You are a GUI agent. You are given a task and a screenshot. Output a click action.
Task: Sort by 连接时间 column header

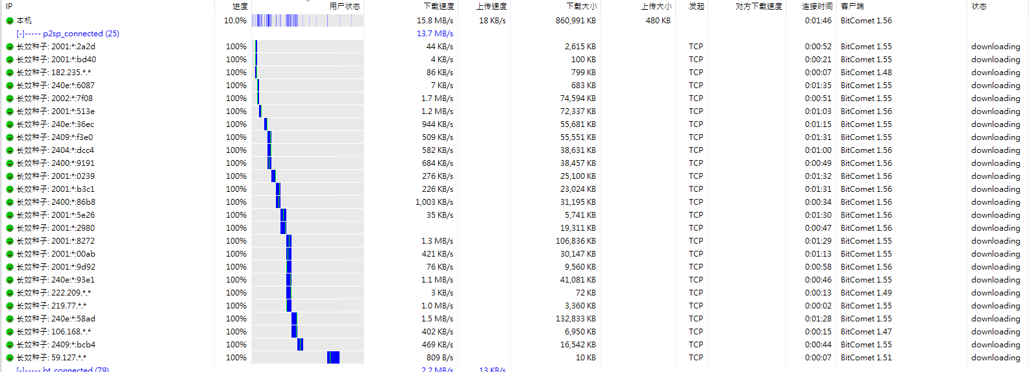pos(816,6)
